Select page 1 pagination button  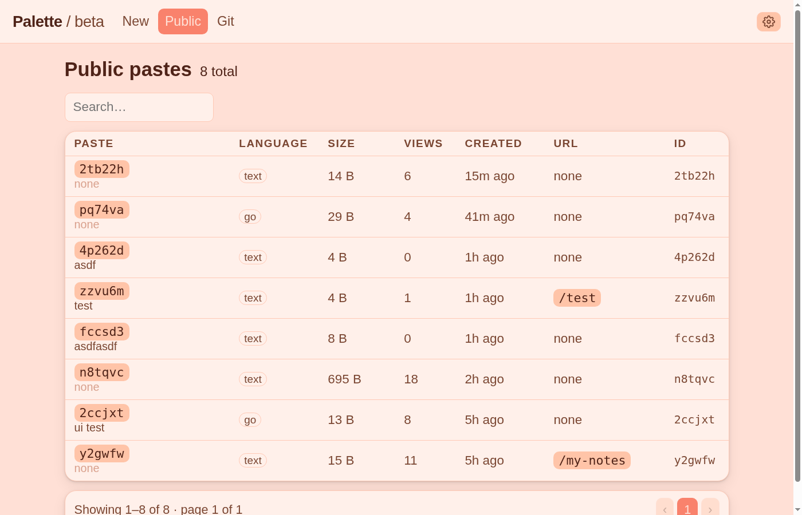coord(687,508)
